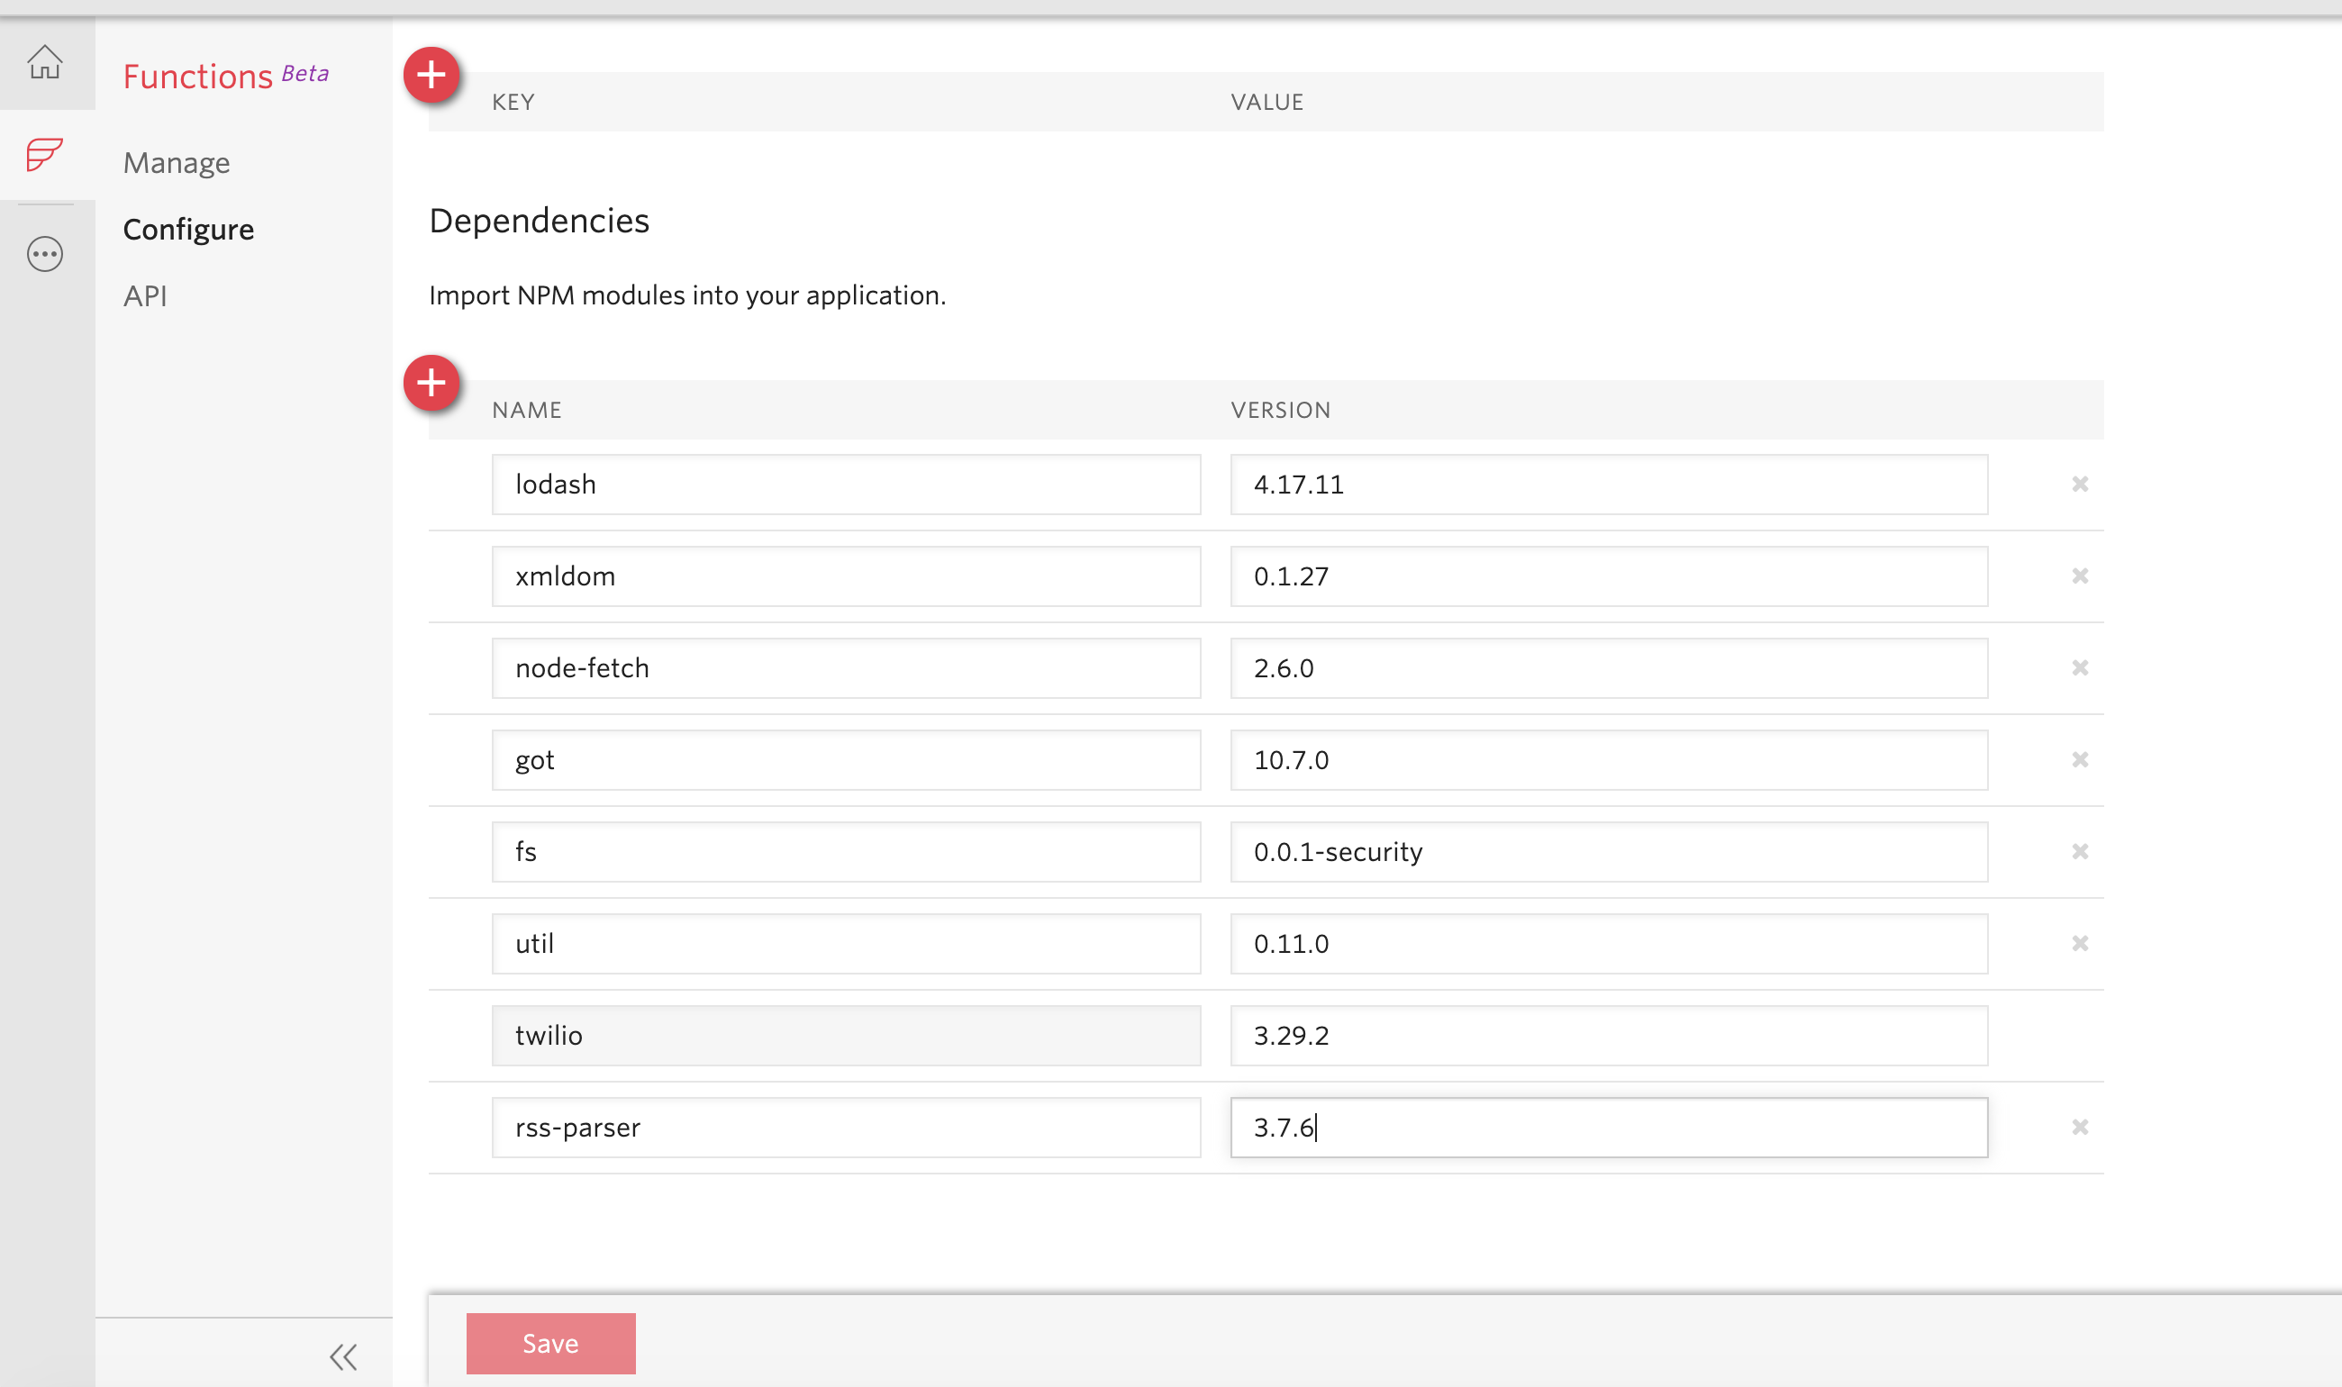Save the dependency configuration
This screenshot has height=1387, width=2342.
click(x=550, y=1343)
